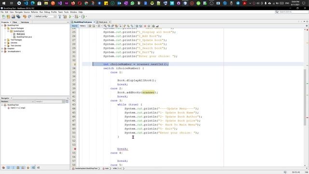Click the Undo toolbar icon

(25, 17)
